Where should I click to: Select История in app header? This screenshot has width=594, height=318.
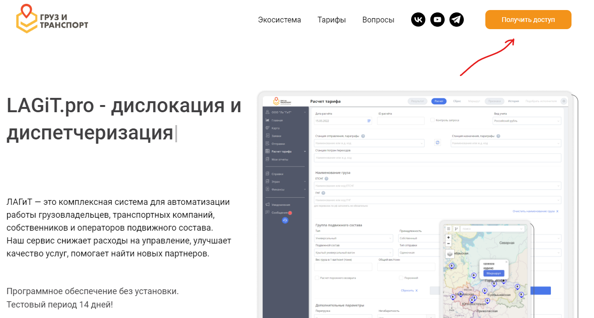514,101
